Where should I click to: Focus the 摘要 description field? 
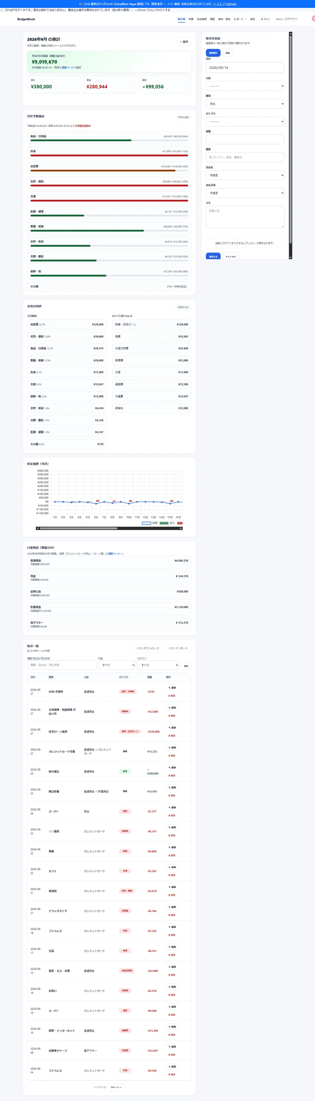245,157
